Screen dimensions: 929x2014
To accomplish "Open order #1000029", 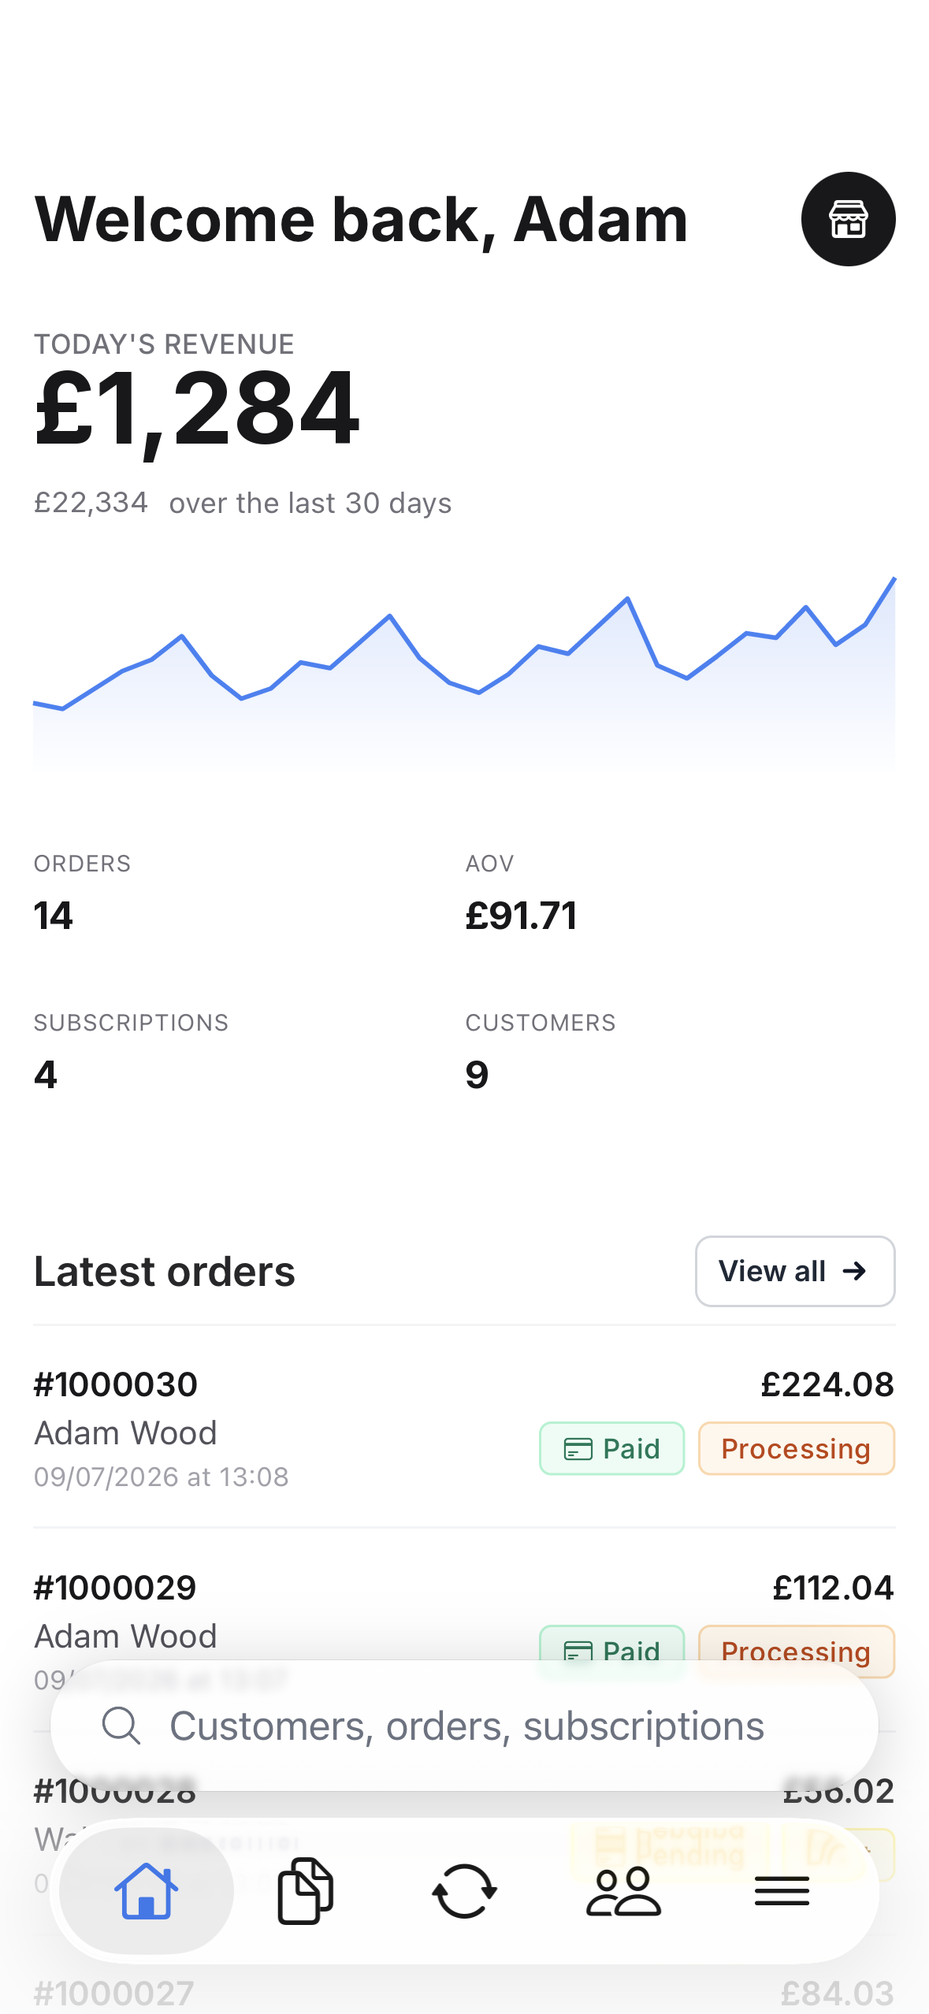I will pyautogui.click(x=464, y=1629).
